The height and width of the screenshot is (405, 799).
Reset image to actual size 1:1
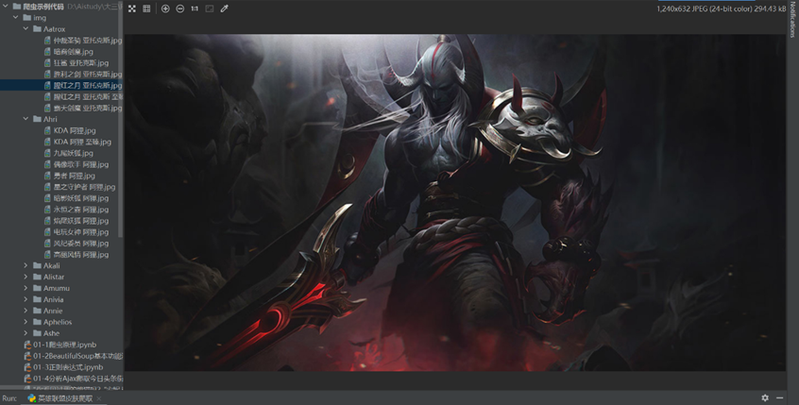tap(195, 8)
